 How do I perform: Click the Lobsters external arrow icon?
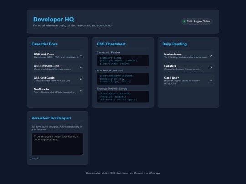pos(211,68)
